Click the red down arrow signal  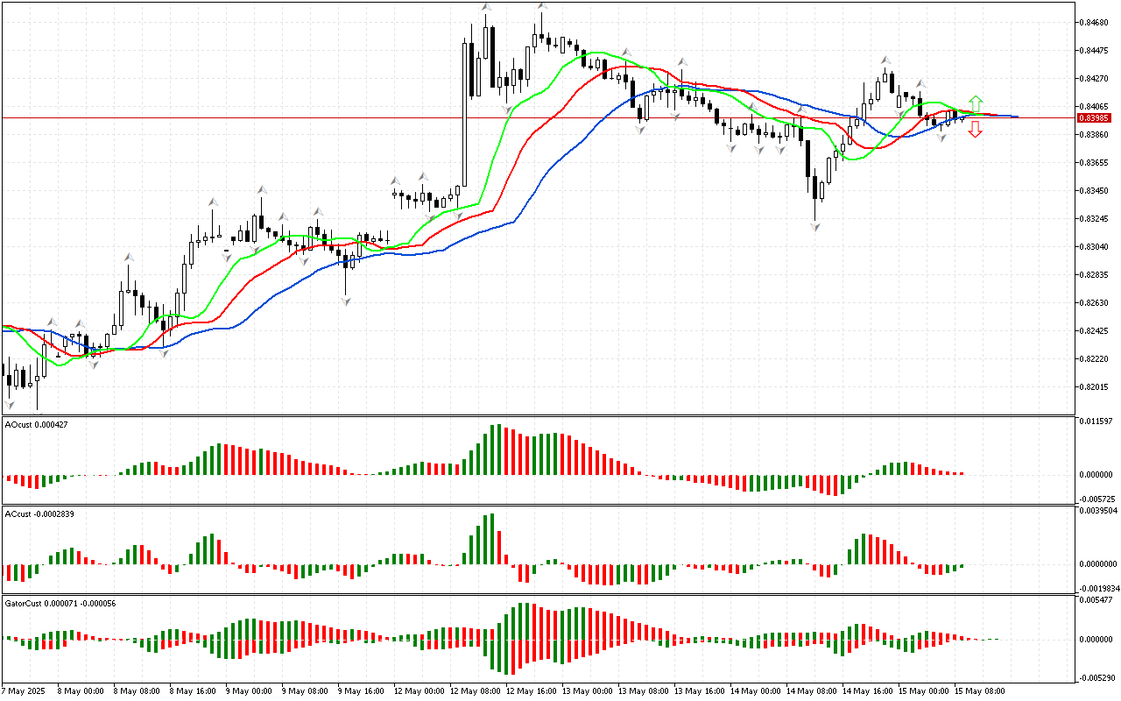click(x=975, y=130)
